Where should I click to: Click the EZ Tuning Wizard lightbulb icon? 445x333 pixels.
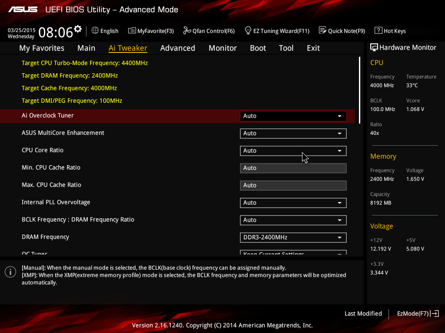point(248,31)
